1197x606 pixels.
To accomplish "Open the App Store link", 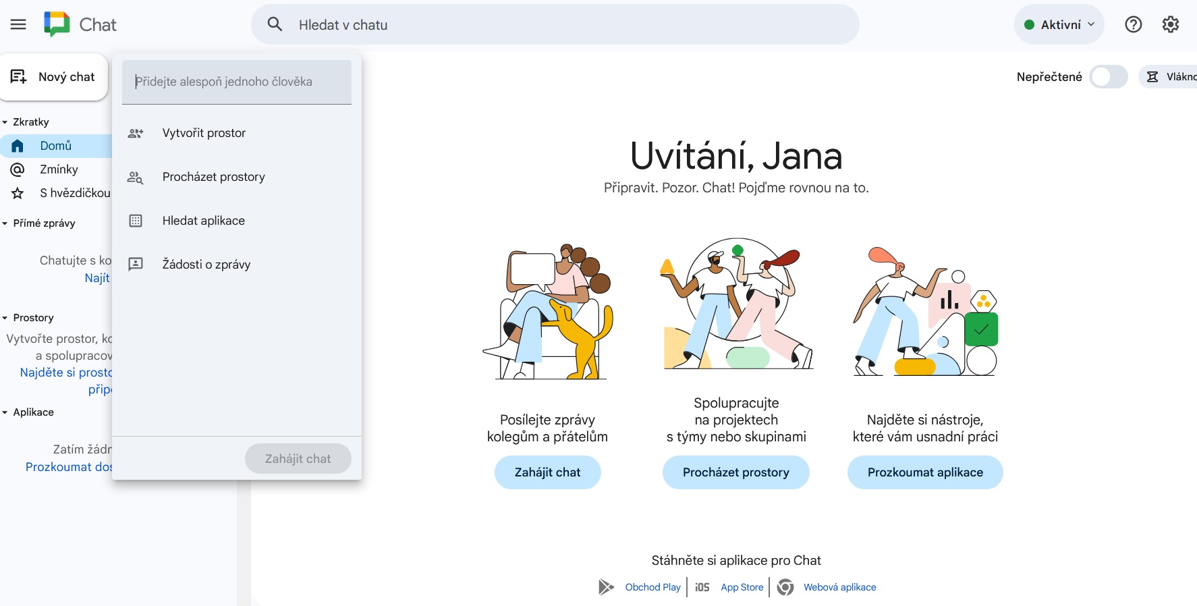I will click(x=742, y=587).
